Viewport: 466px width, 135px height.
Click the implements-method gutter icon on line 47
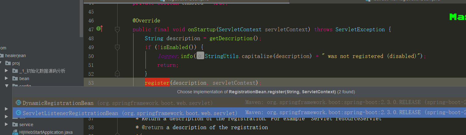click(99, 29)
